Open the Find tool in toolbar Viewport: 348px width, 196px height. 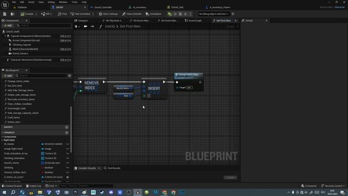pos(63,14)
